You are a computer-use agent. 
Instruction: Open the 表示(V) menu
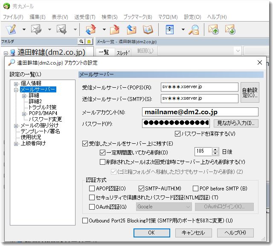click(60, 17)
